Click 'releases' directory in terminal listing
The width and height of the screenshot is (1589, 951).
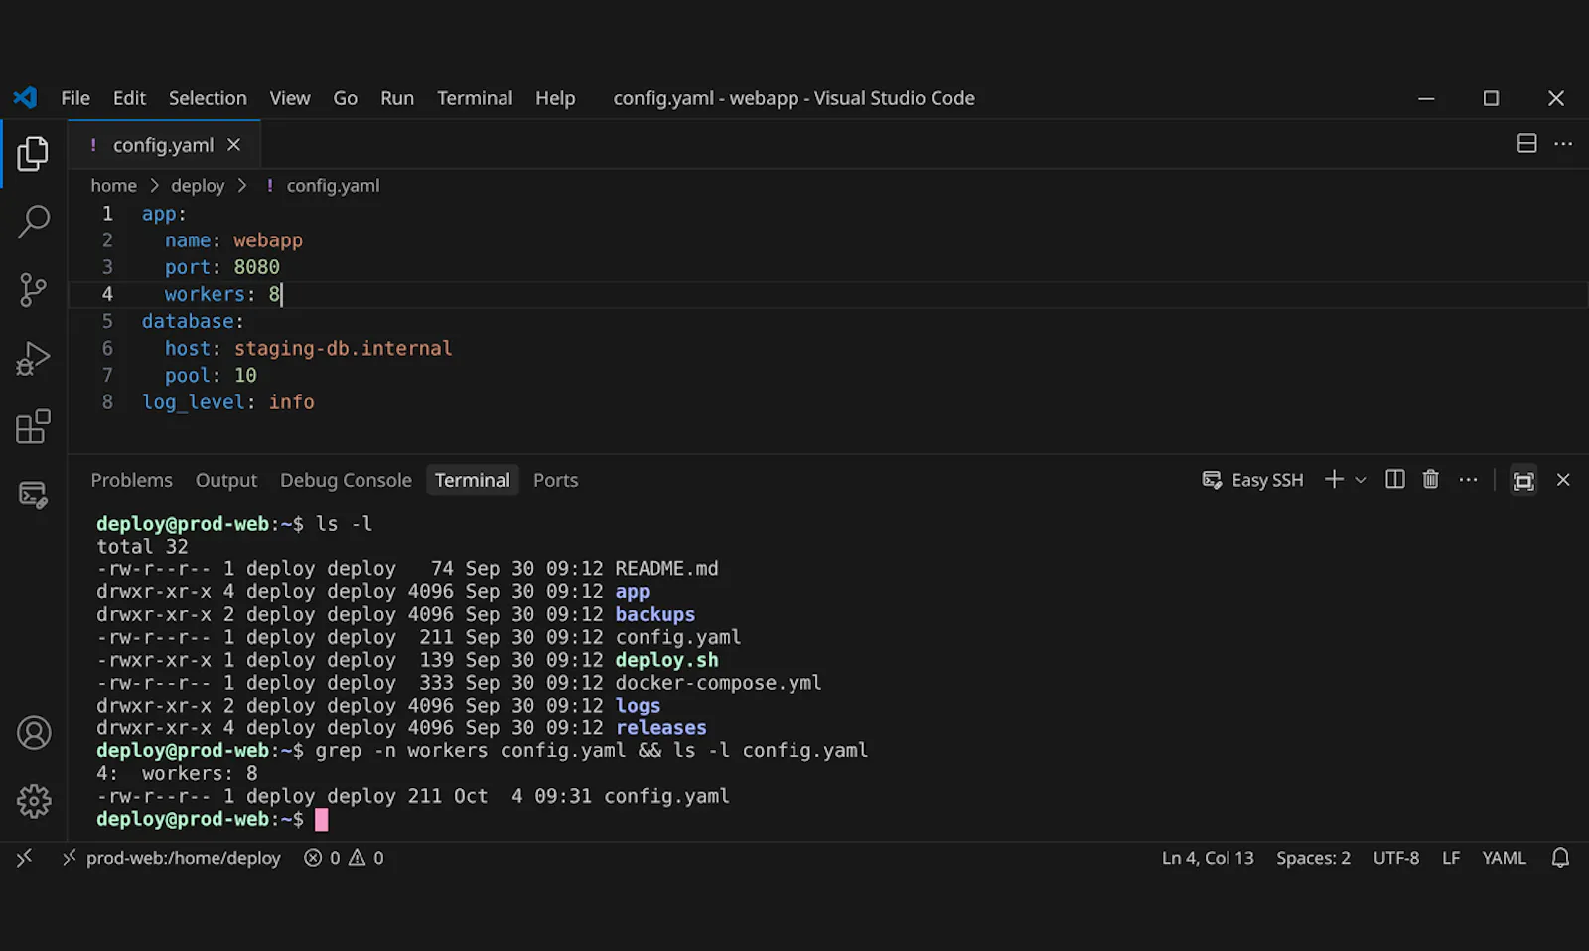tap(660, 728)
